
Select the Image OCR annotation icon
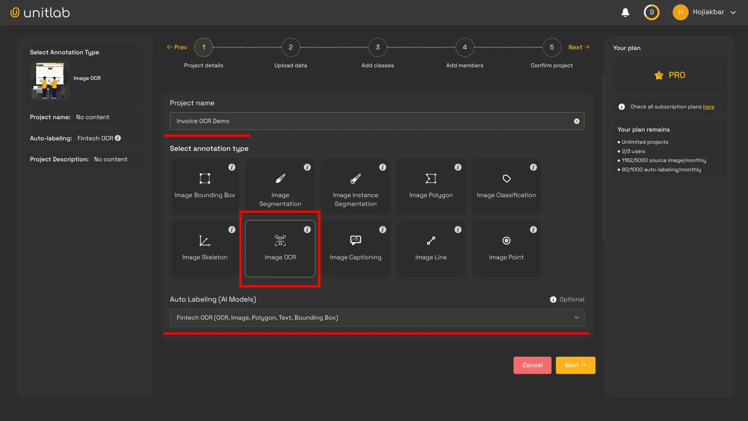point(280,241)
